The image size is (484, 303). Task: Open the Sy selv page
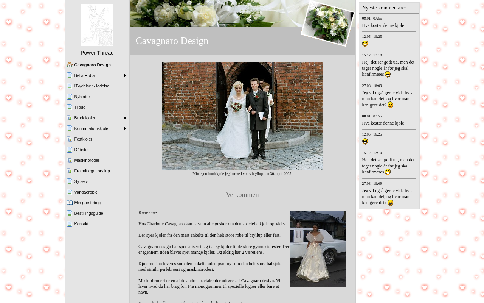(81, 181)
